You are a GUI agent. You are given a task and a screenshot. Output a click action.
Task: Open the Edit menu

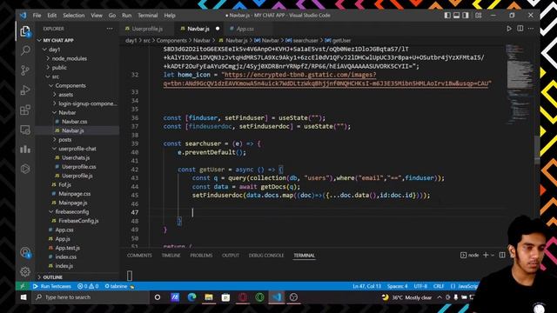click(52, 16)
